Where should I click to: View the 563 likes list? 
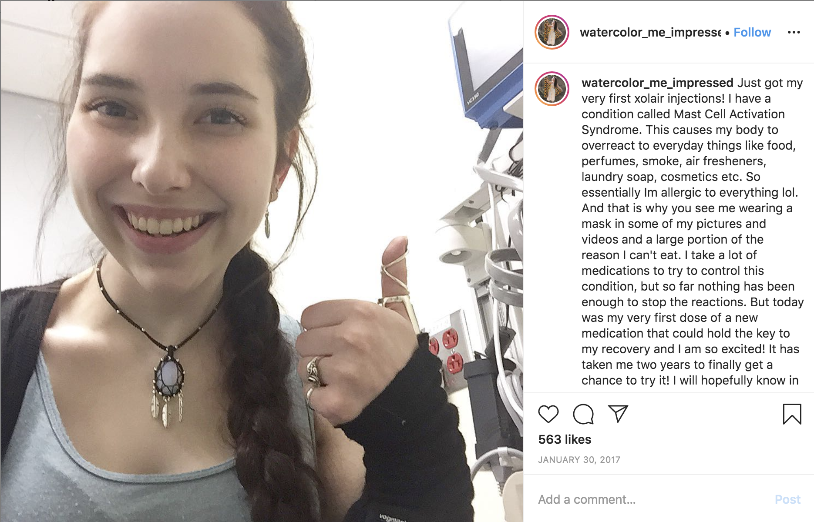point(565,439)
